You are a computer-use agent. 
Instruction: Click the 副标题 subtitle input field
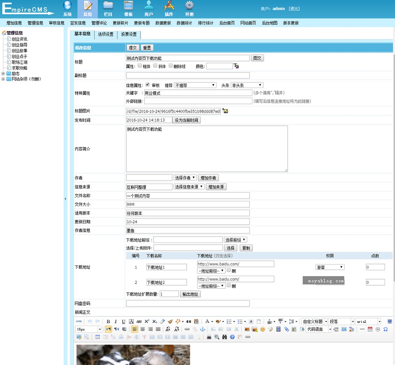point(188,76)
